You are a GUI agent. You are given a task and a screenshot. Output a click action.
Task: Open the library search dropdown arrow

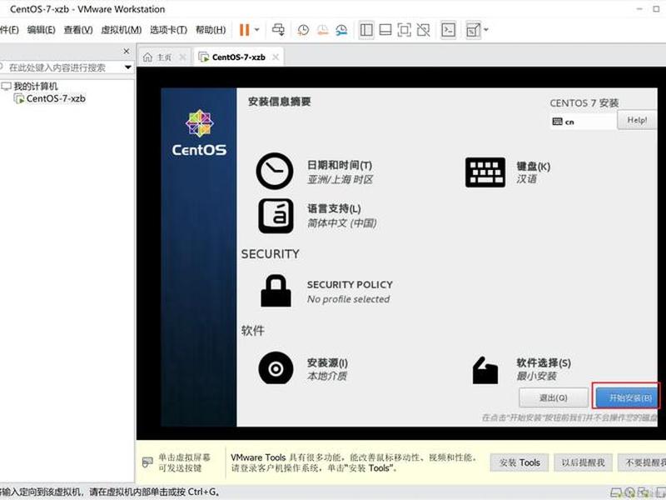click(128, 67)
